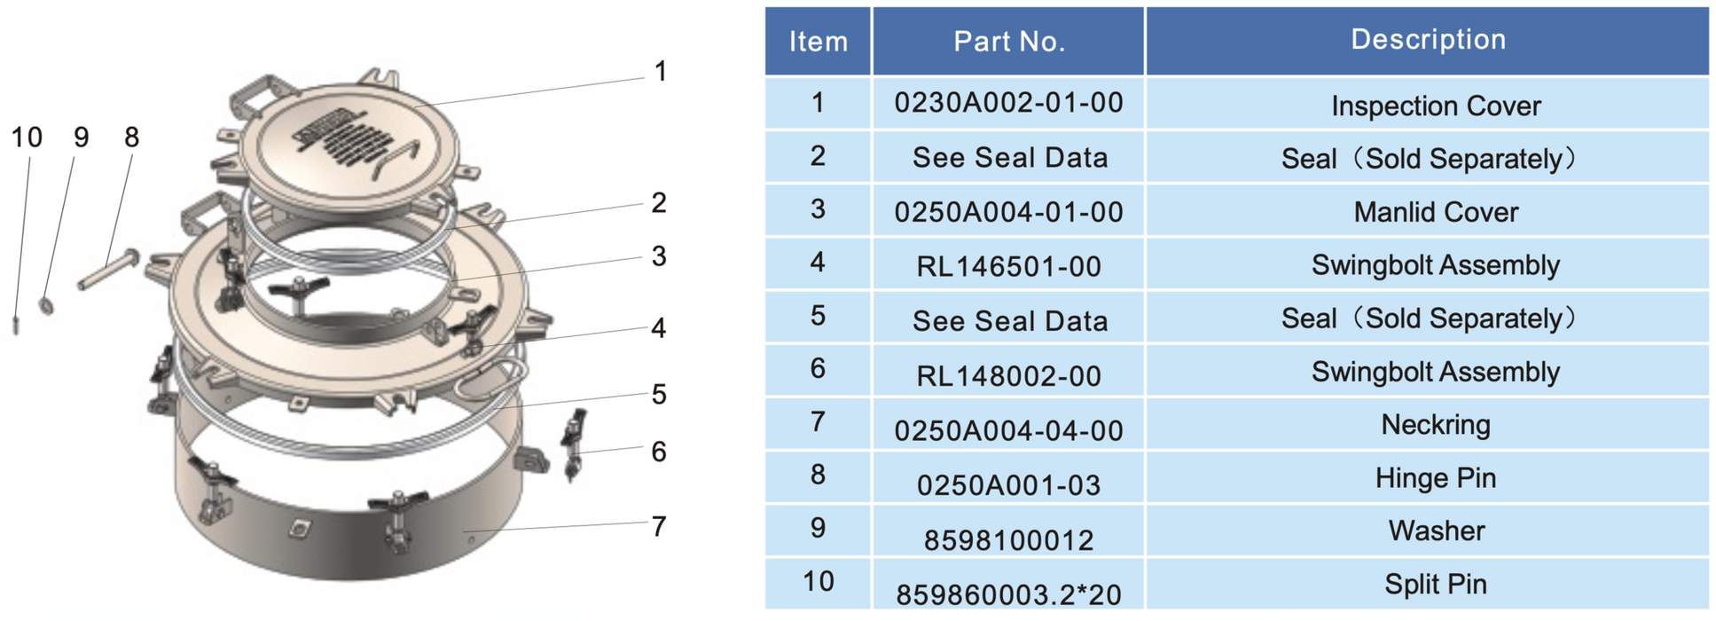Select part number RL146501-00

click(1008, 266)
